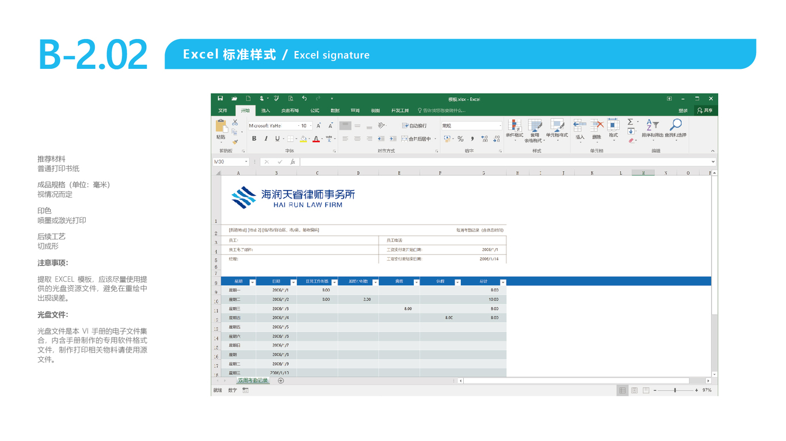Click the cell Format (格式) icon

[x=613, y=125]
